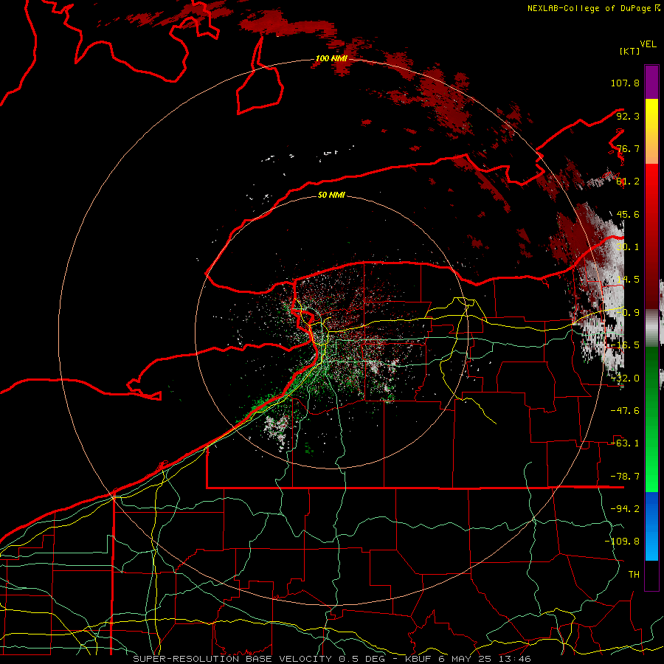The height and width of the screenshot is (664, 664).
Task: Select the -63.1 legend value
Action: pos(625,443)
